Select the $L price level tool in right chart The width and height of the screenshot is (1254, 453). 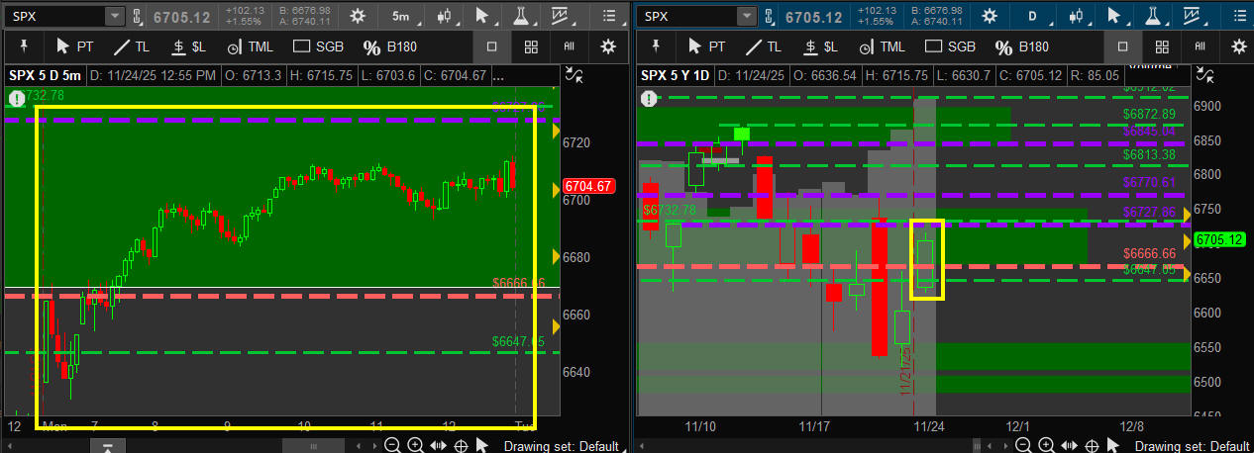(x=821, y=46)
